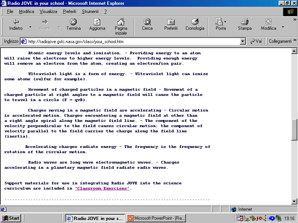Open the Cerca search icon
298x223 pixels.
pos(147,22)
